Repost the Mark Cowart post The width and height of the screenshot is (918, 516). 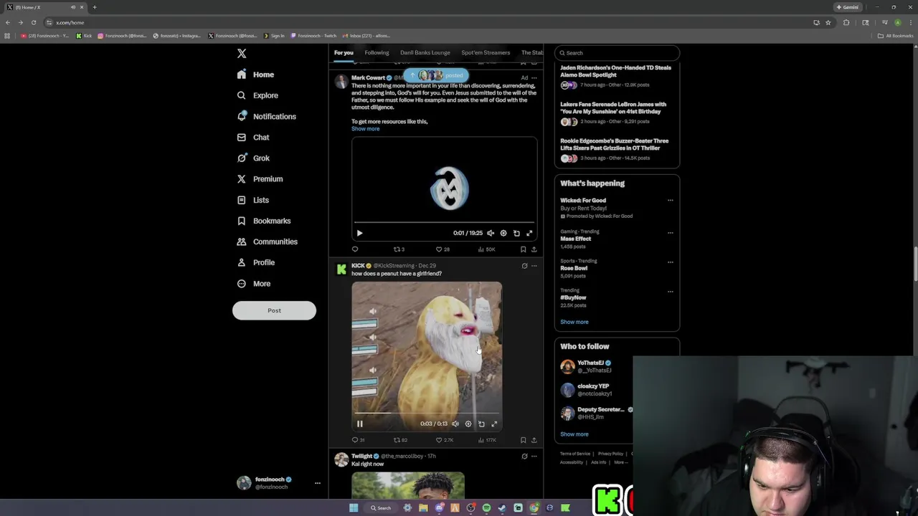click(x=399, y=249)
